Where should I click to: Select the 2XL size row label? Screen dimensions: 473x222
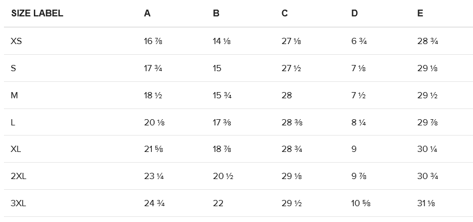click(x=19, y=176)
